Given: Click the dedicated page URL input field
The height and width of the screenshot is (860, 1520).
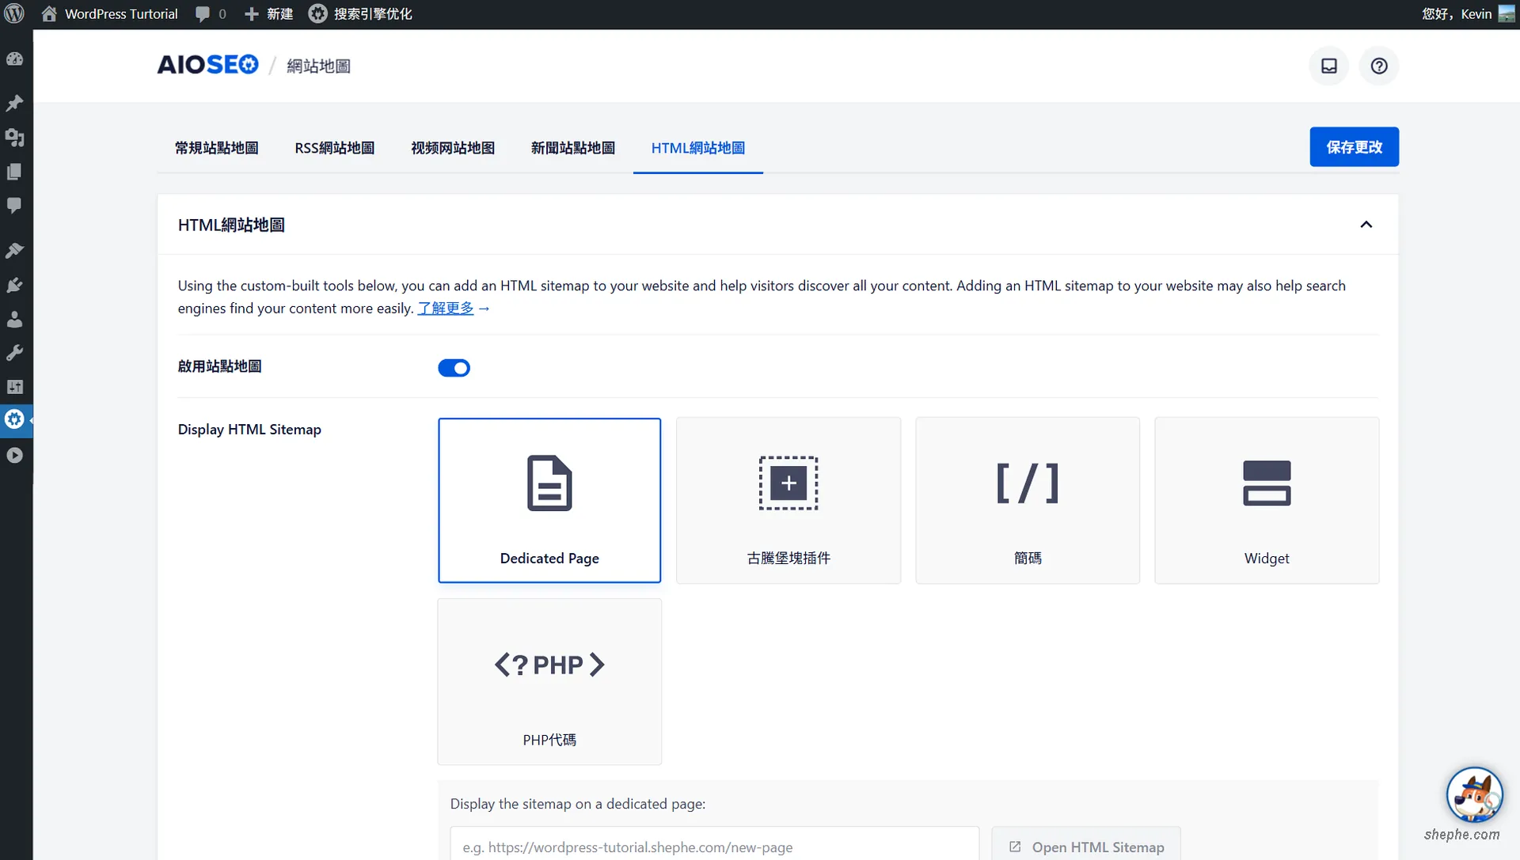Looking at the screenshot, I should (712, 846).
